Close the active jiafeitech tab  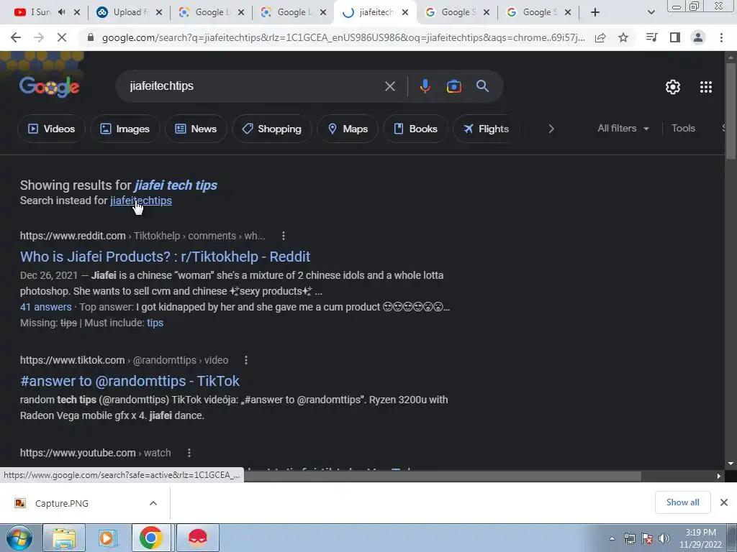pyautogui.click(x=404, y=12)
